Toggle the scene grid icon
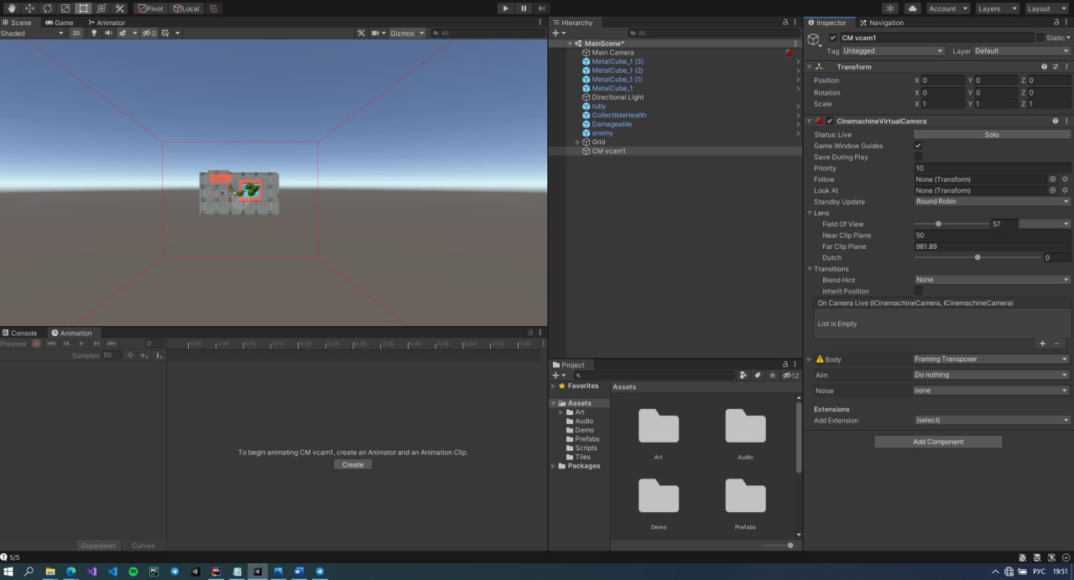 (165, 33)
